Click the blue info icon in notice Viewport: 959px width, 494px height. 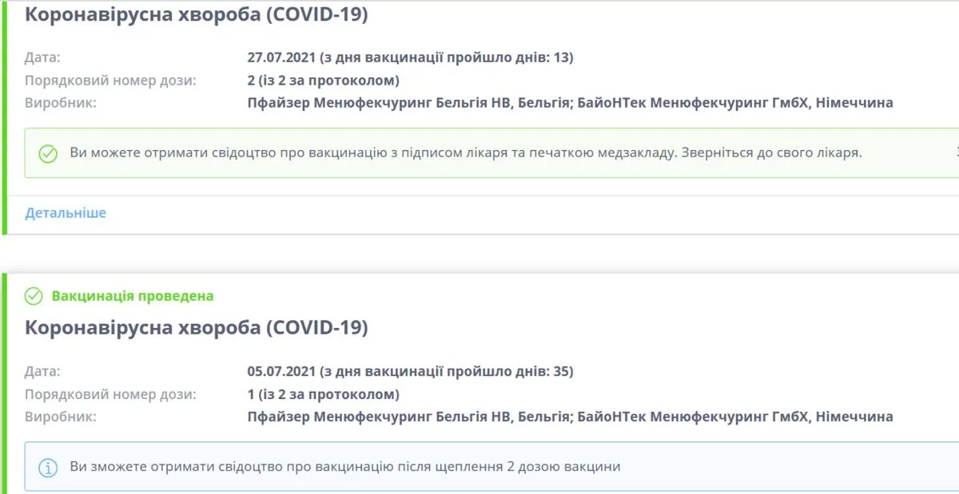pos(48,467)
